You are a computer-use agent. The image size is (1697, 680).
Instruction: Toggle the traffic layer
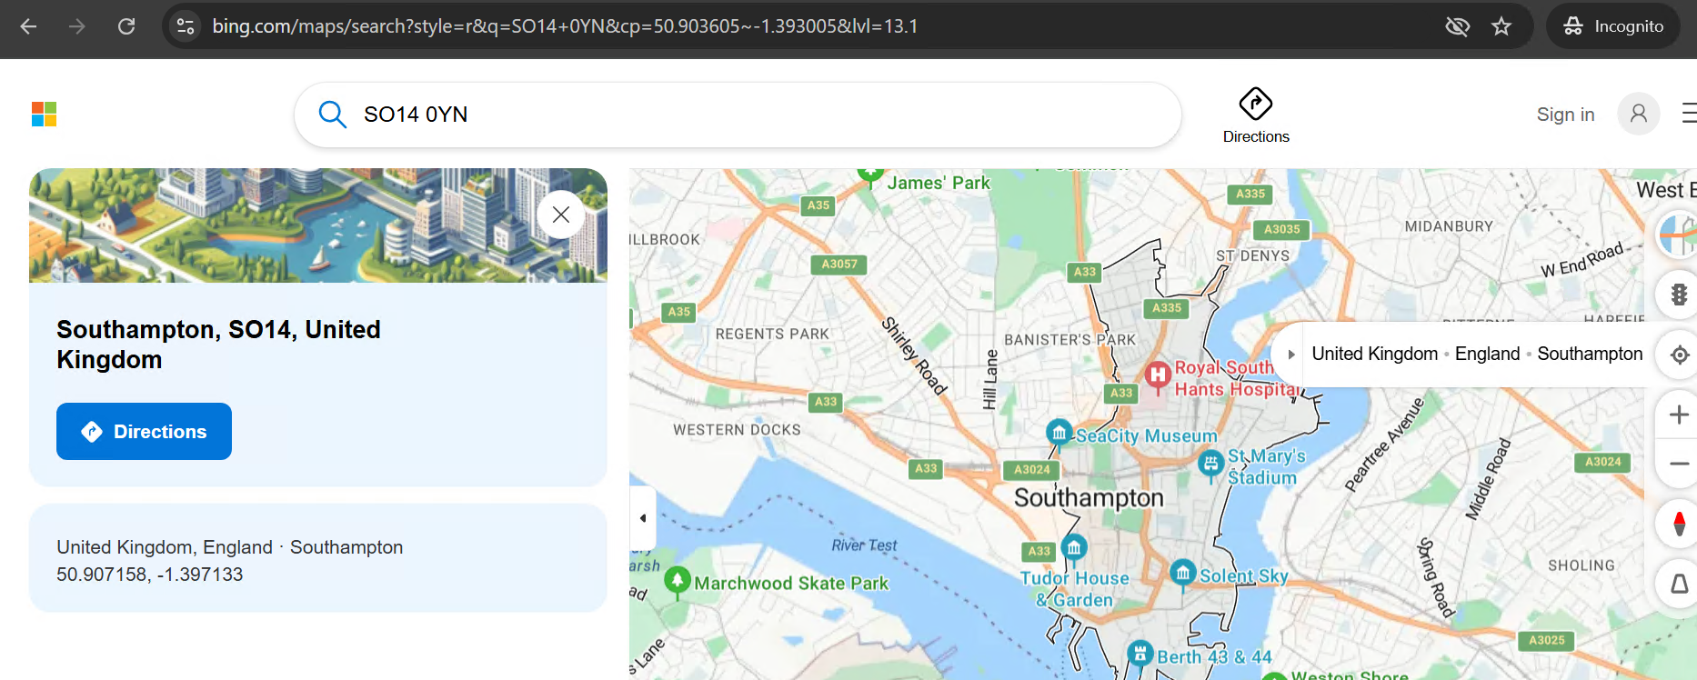tap(1679, 295)
